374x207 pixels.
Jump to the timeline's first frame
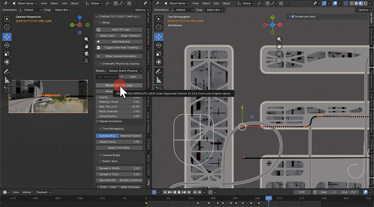(x=165, y=192)
